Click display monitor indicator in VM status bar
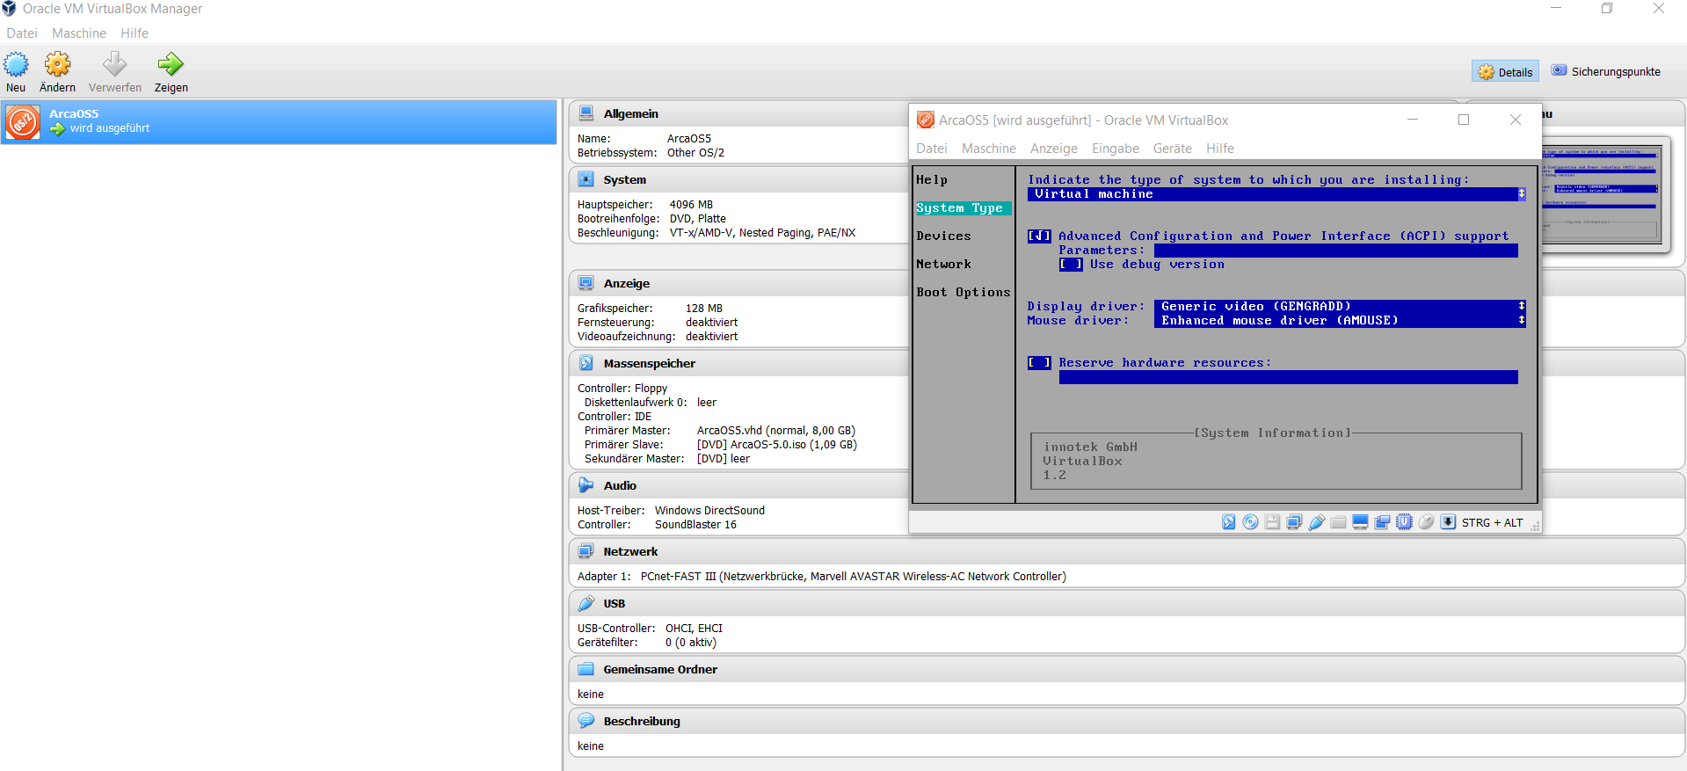 [x=1360, y=522]
